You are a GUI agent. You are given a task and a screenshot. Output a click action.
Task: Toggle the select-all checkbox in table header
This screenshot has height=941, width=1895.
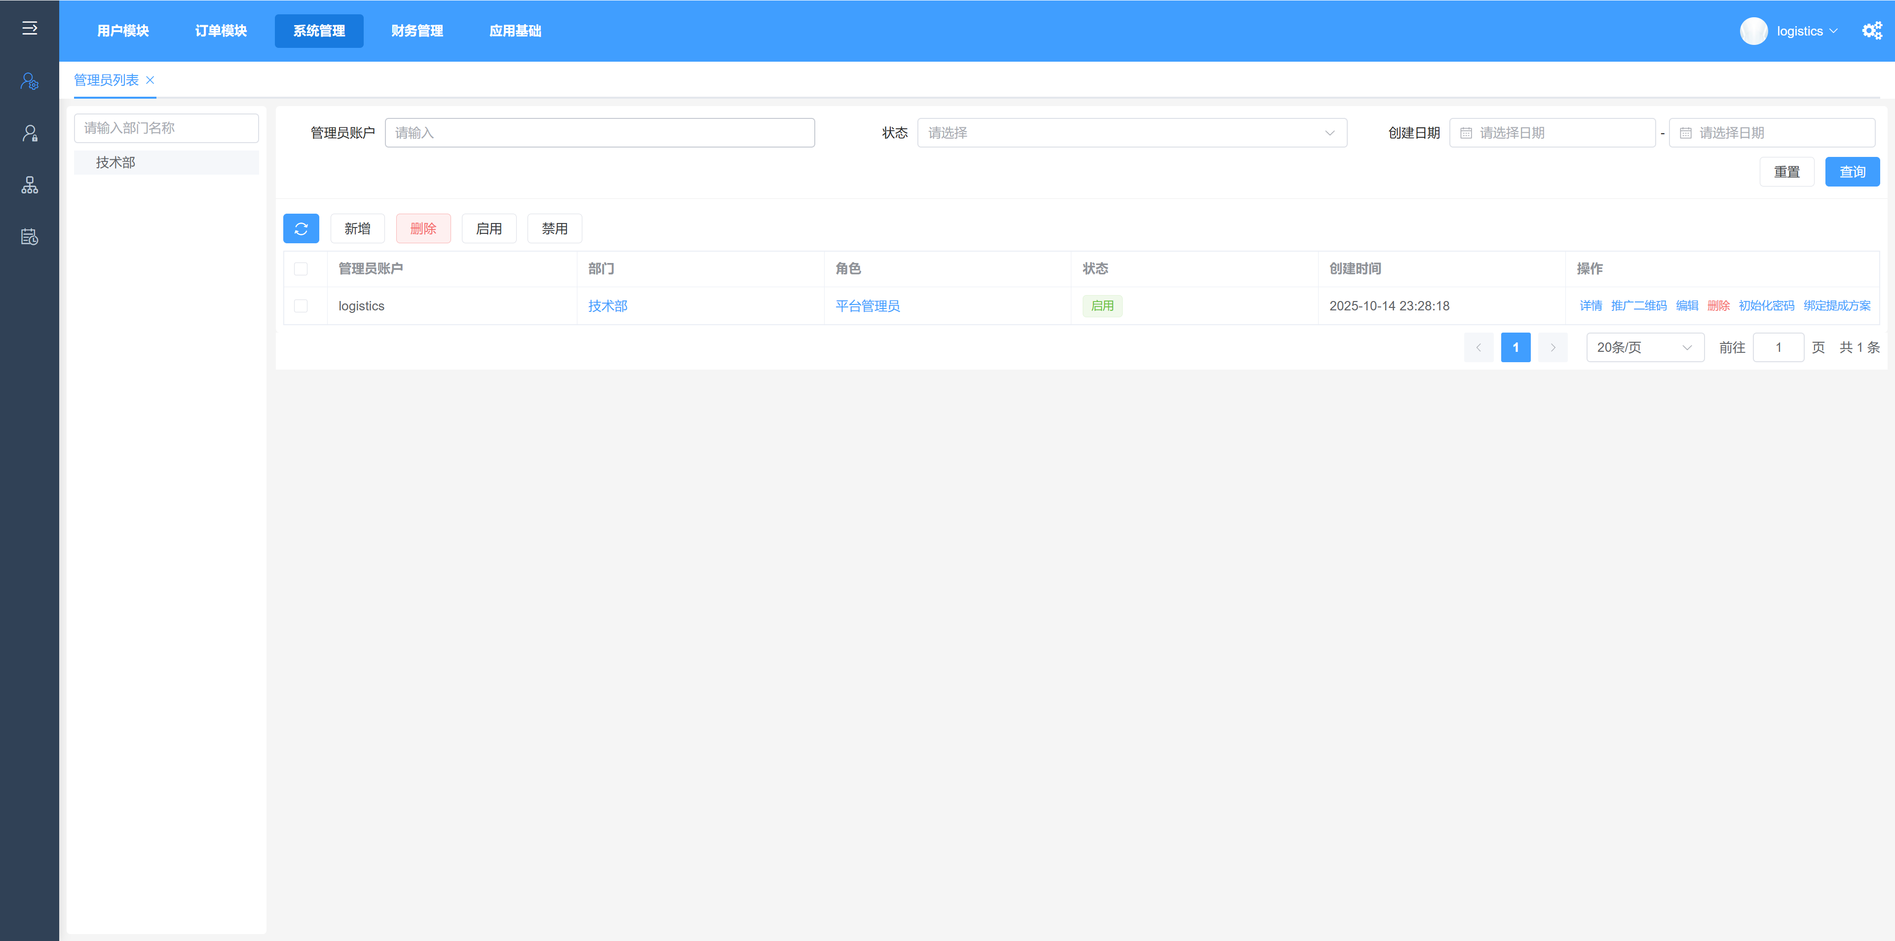(301, 268)
